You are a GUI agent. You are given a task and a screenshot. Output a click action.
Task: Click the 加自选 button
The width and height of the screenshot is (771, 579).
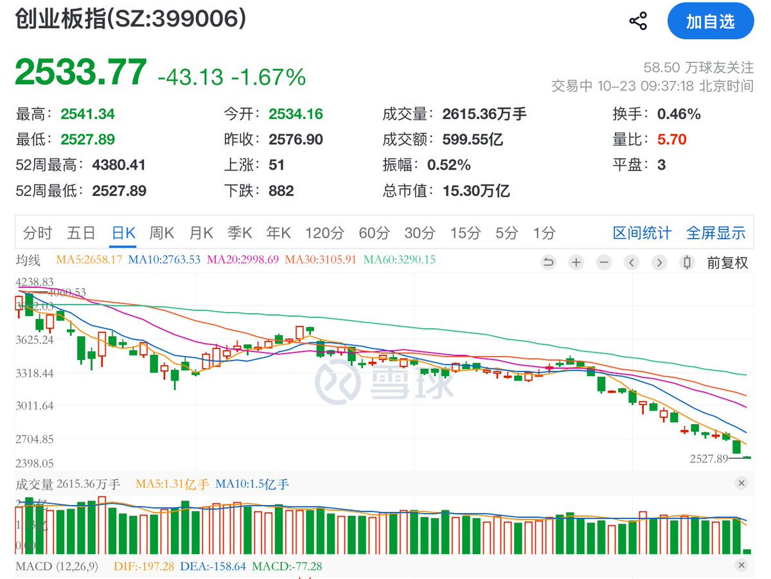711,21
